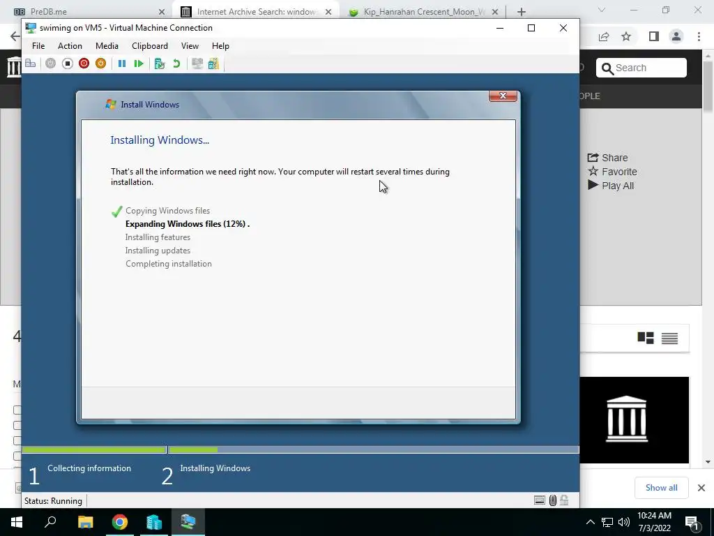Viewport: 714px width, 536px height.
Task: Click the greyed enhanced session icon
Action: [x=197, y=64]
